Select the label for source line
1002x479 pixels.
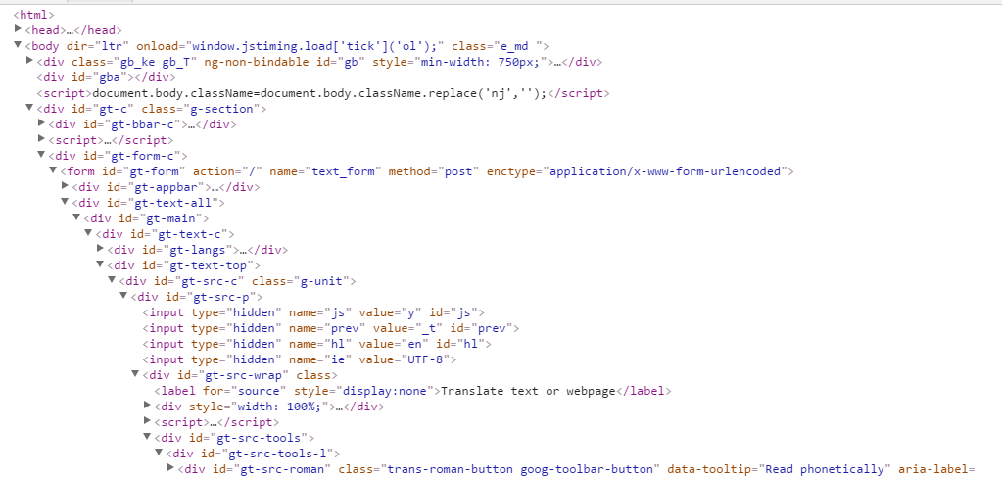(412, 391)
